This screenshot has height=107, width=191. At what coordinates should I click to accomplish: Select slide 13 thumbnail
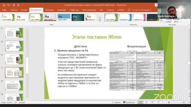click(x=14, y=59)
